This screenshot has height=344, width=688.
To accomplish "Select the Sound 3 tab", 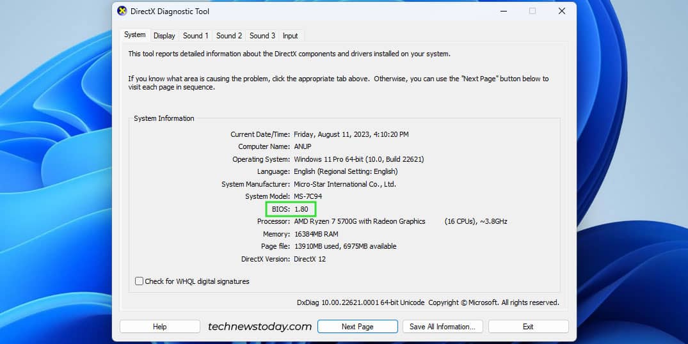I will (x=262, y=36).
